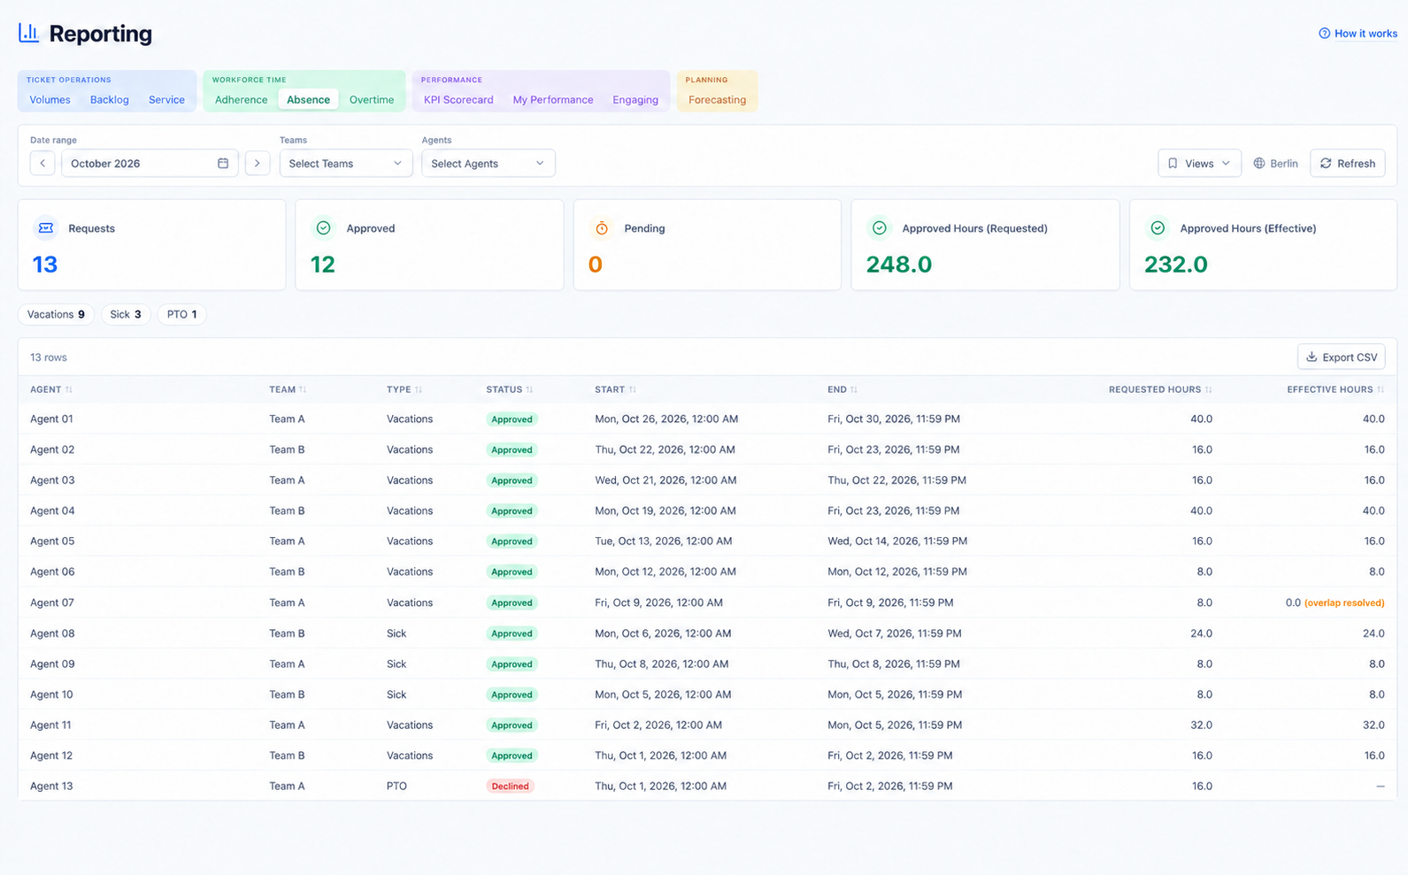Sort by Start column sort icon
Screen dimensions: 1408x875
633,390
